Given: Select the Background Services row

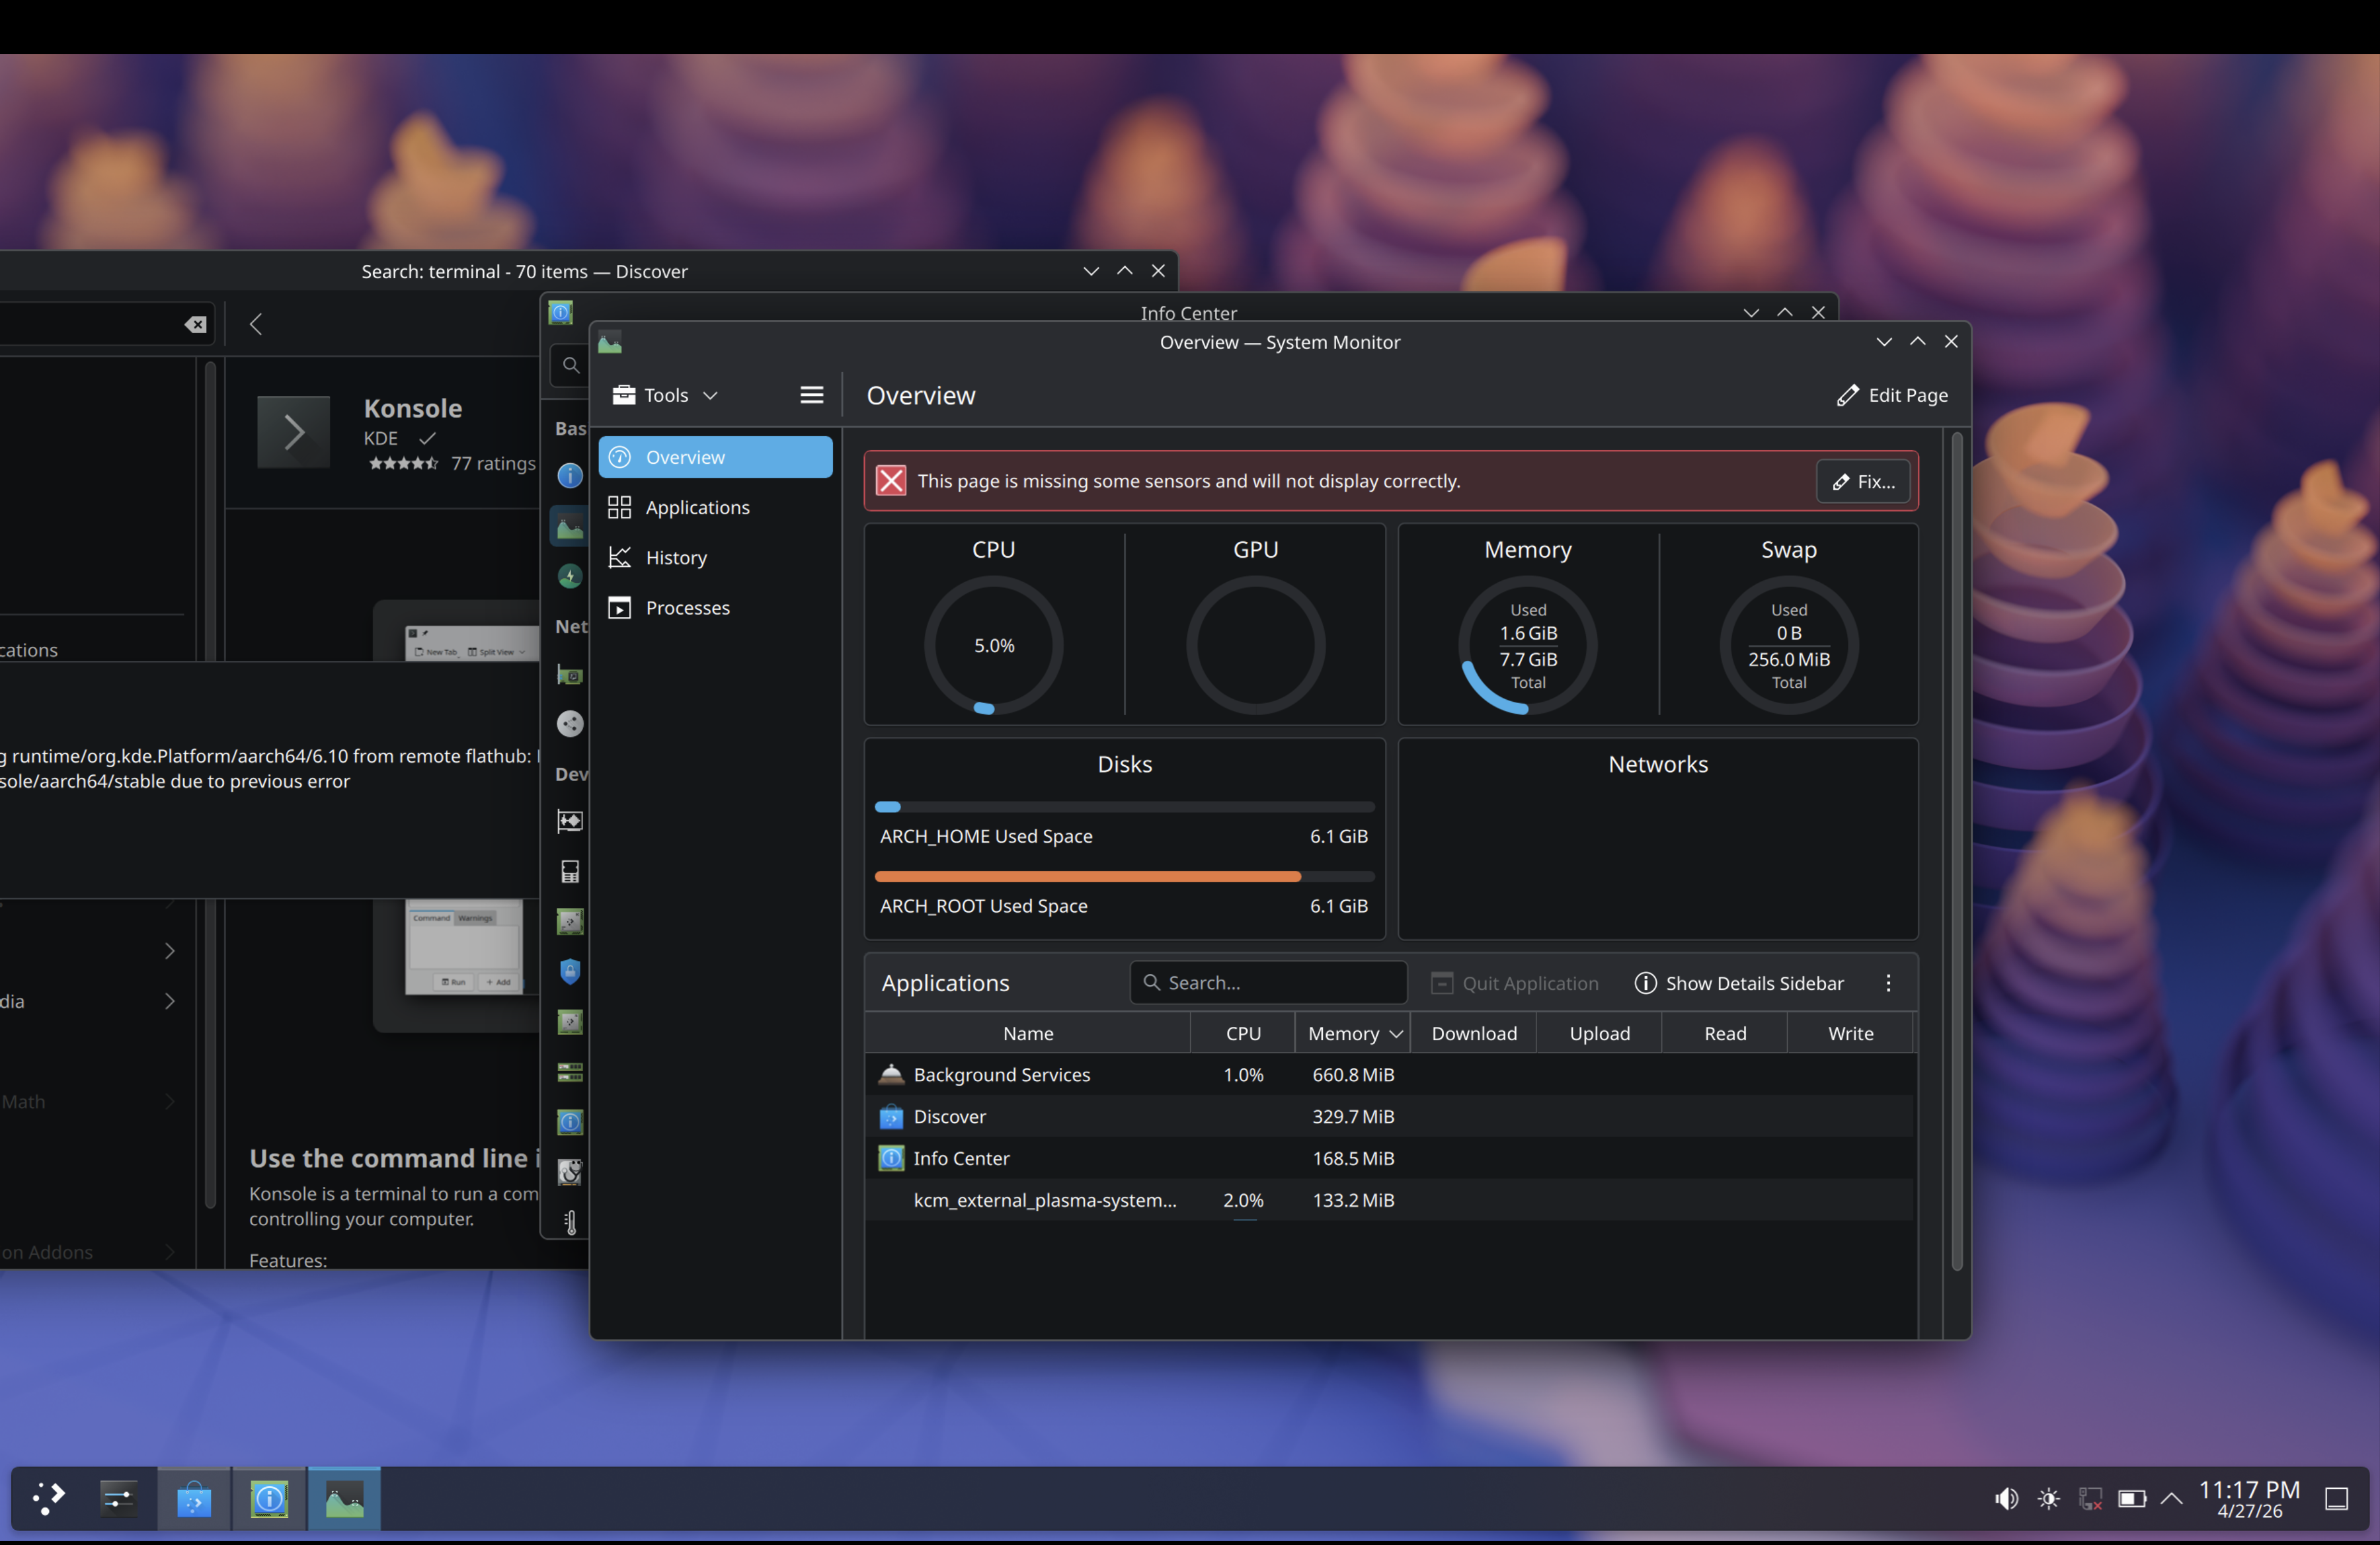Looking at the screenshot, I should click(1389, 1074).
